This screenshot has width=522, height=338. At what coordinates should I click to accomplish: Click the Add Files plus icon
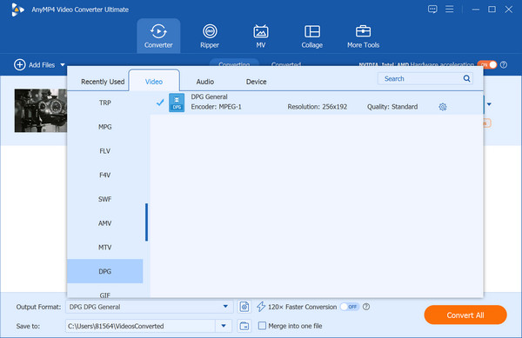tap(20, 65)
